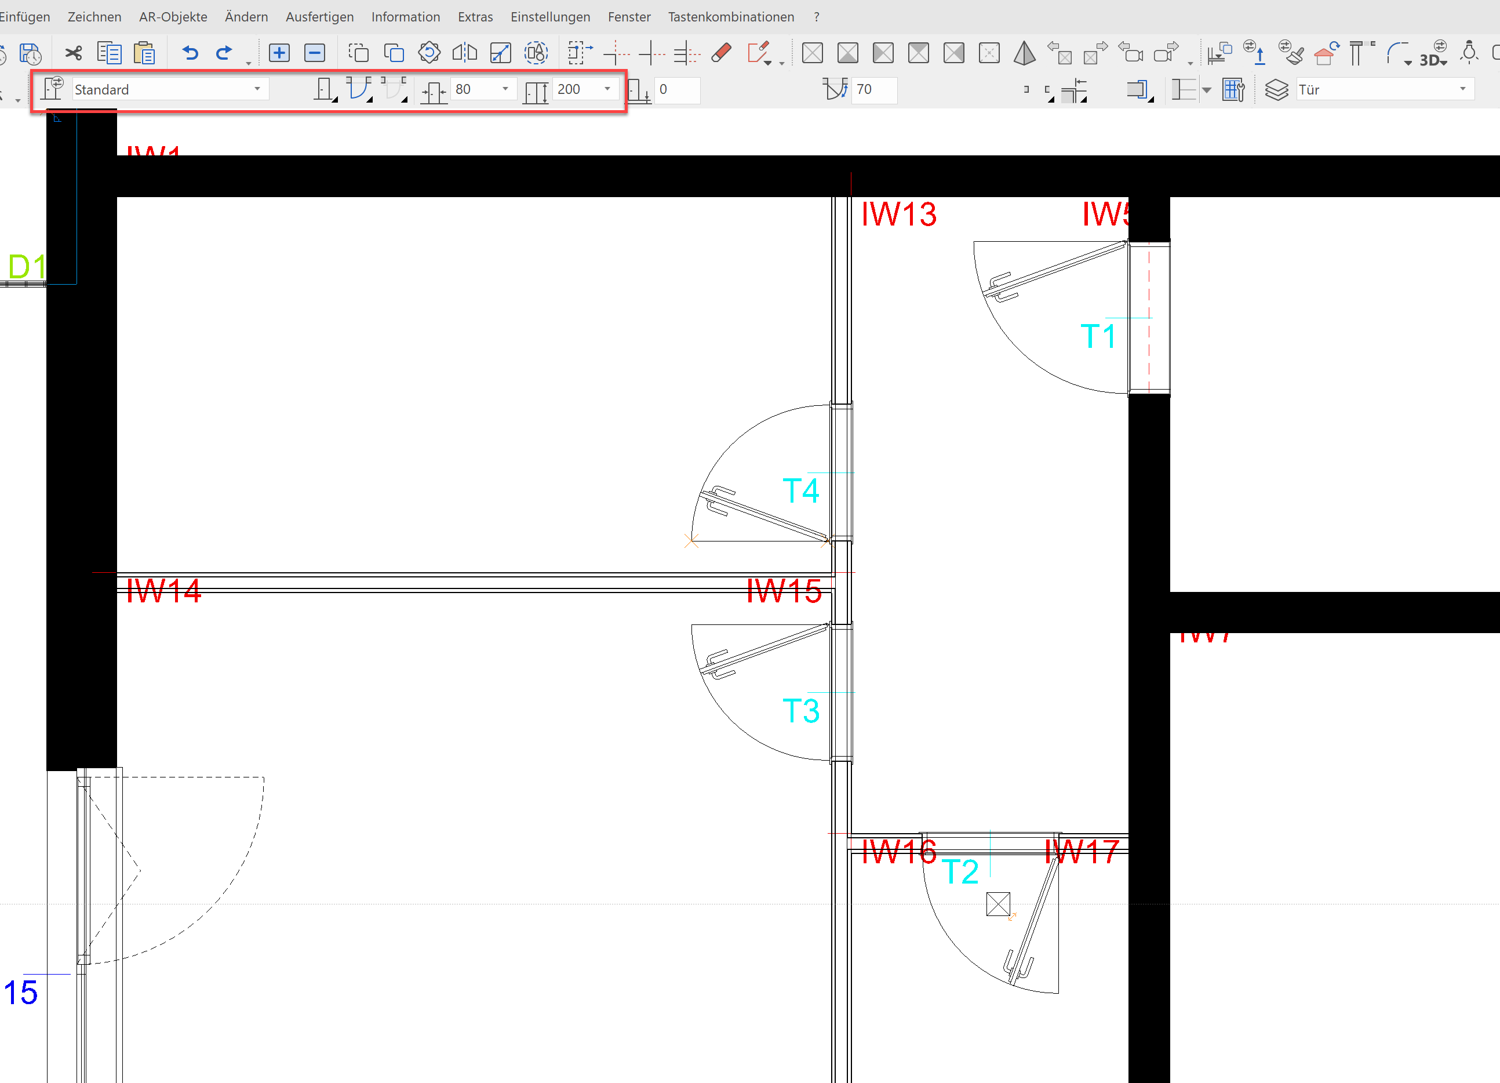Open the Tastenkombinationen menu
1500x1083 pixels.
(x=731, y=17)
